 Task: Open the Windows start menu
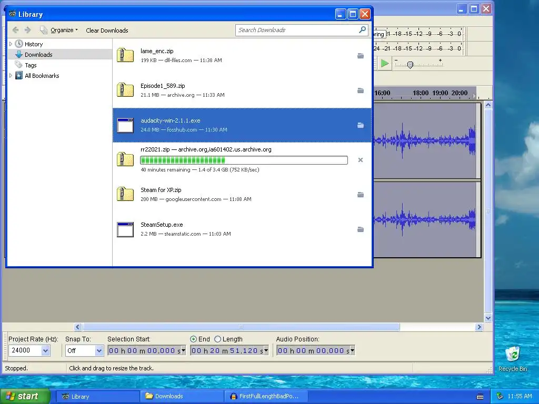(x=25, y=396)
